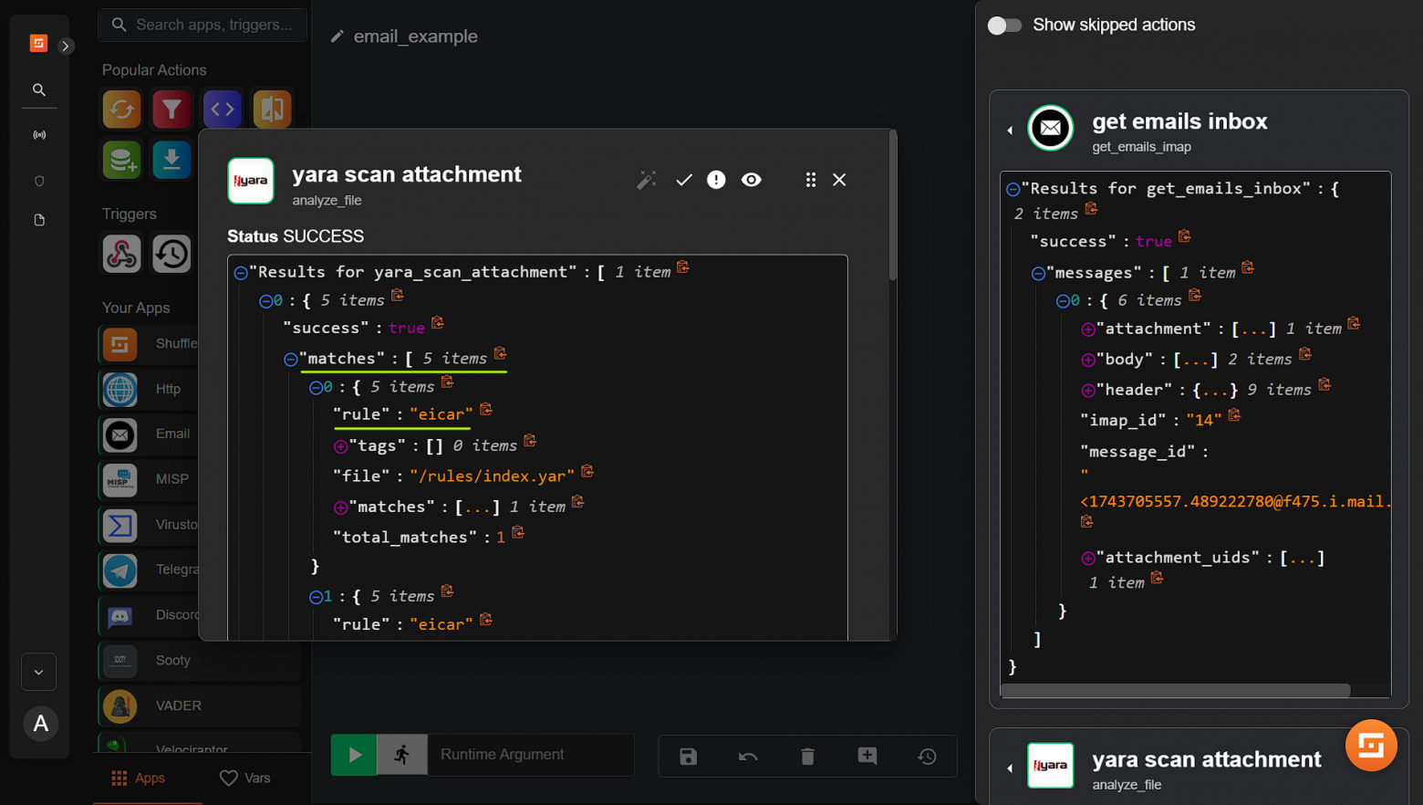Open the workflow run history icon
Image resolution: width=1423 pixels, height=805 pixels.
pyautogui.click(x=927, y=756)
